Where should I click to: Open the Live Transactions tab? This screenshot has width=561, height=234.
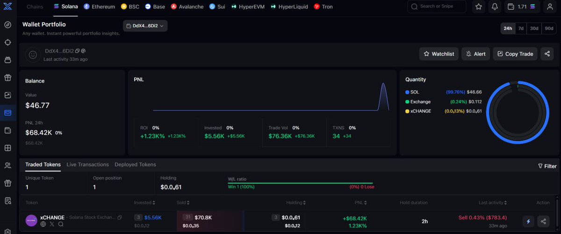[x=87, y=164]
